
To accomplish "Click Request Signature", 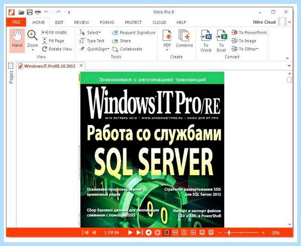I will [133, 33].
